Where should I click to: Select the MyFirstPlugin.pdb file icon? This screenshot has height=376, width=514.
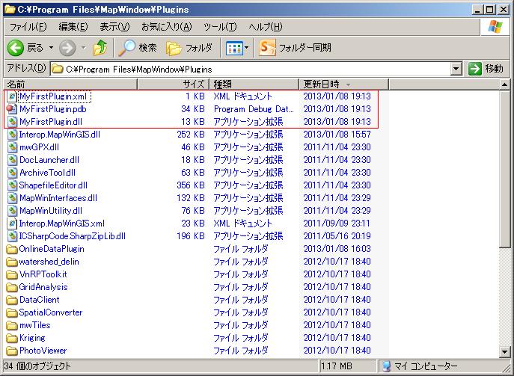coord(12,109)
